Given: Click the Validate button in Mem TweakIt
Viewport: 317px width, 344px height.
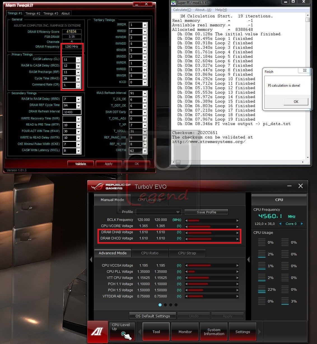Looking at the screenshot, I should pyautogui.click(x=81, y=164).
